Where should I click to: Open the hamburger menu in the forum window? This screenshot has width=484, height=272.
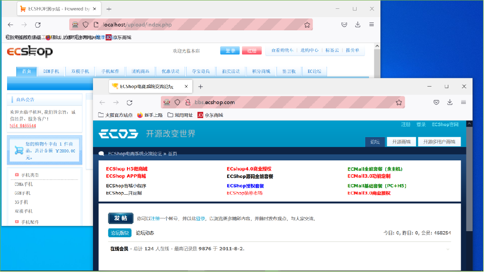[x=463, y=102]
